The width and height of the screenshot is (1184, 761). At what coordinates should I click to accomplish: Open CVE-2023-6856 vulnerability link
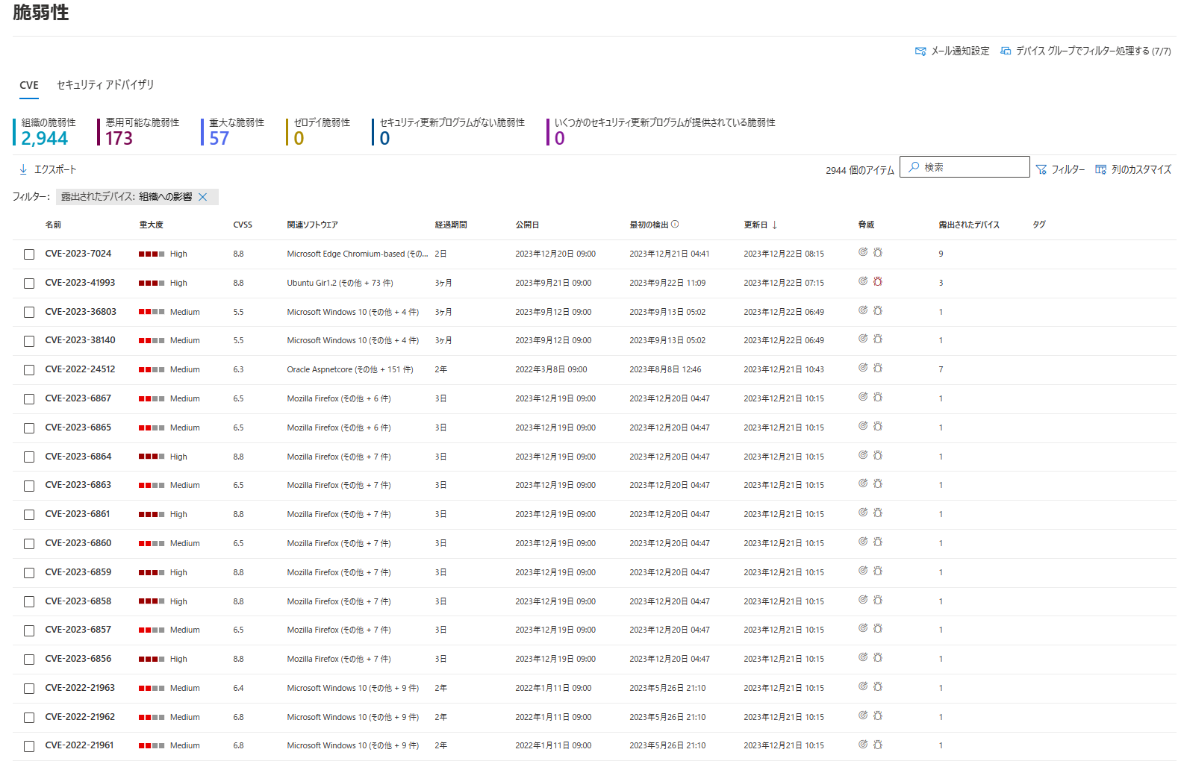click(x=78, y=659)
